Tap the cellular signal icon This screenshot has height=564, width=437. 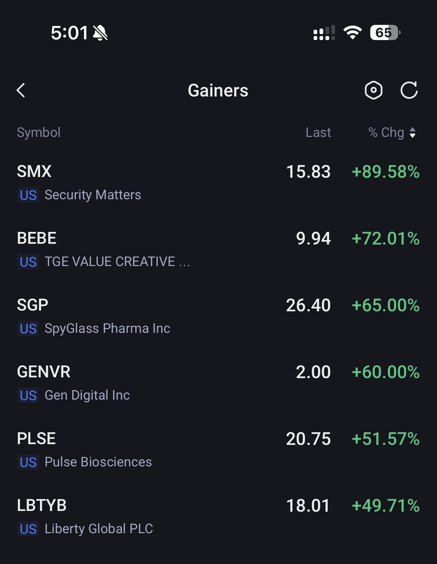click(324, 33)
